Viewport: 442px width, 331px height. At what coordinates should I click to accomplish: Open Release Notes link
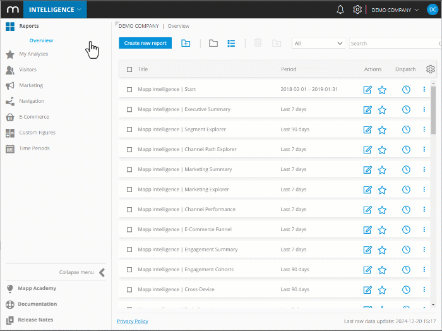coord(35,320)
